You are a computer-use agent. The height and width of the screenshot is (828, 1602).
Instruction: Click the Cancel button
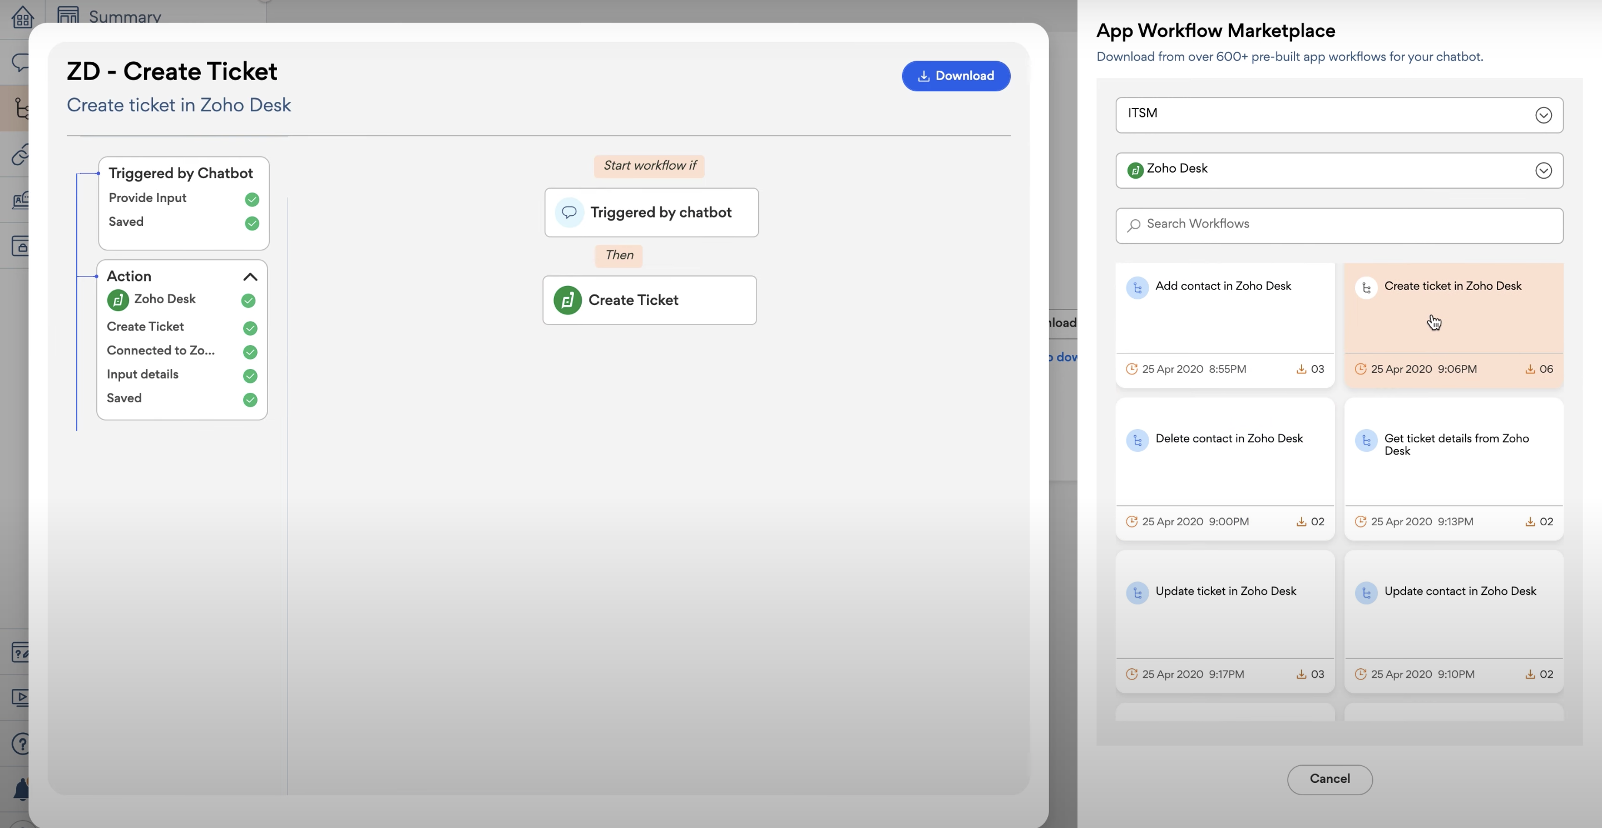tap(1329, 779)
